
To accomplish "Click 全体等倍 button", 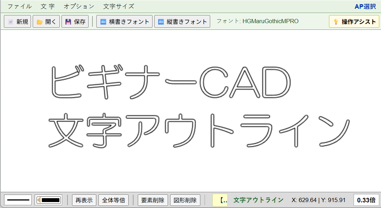I will [x=114, y=200].
